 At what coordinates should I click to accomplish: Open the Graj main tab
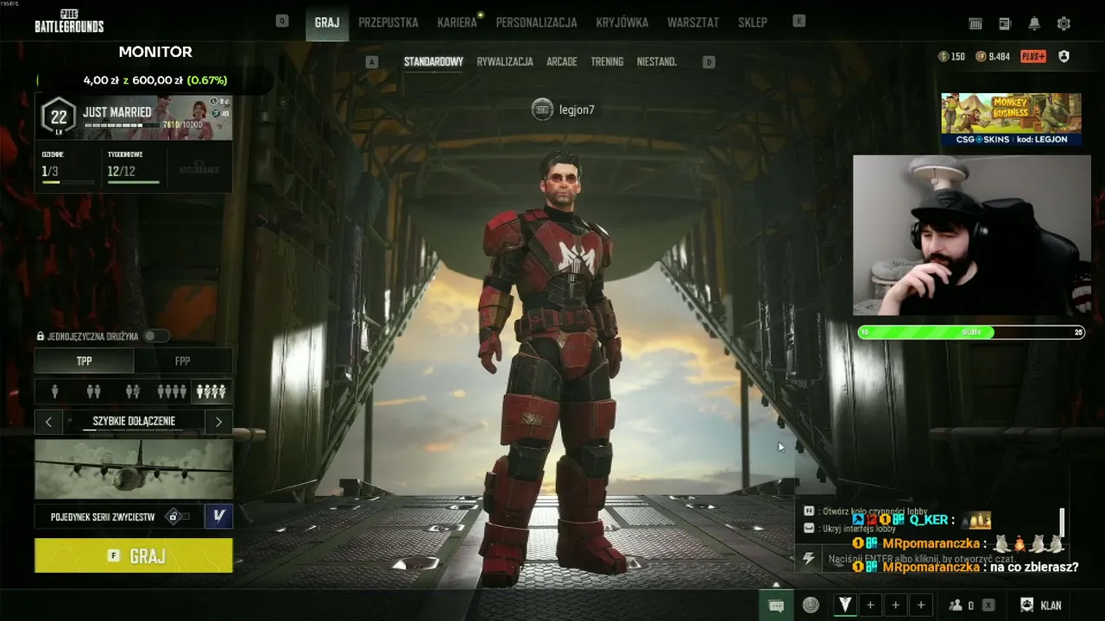pos(327,22)
